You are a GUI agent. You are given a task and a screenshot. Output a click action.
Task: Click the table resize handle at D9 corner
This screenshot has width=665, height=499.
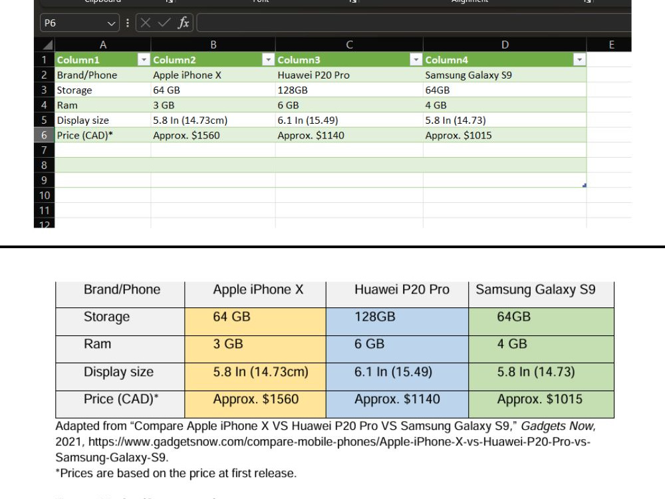[x=585, y=186]
